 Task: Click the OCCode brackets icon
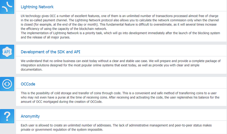7,84
